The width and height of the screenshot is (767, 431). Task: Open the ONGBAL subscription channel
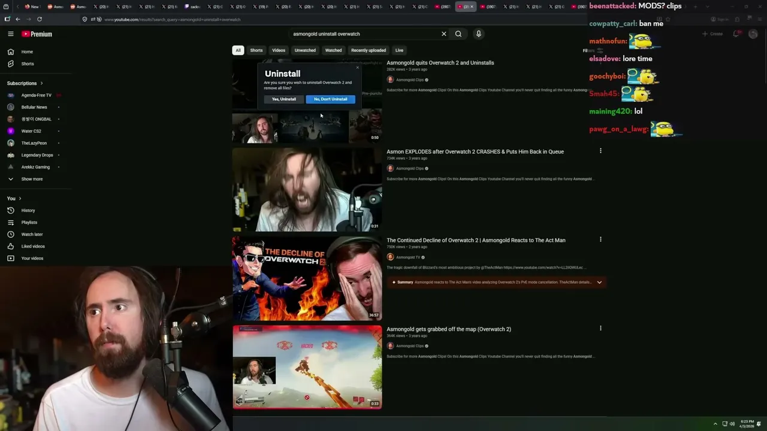(36, 119)
